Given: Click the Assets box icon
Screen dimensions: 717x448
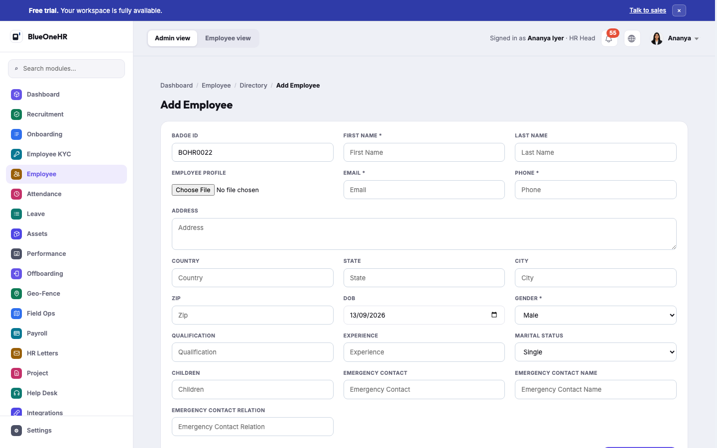Looking at the screenshot, I should [x=16, y=234].
